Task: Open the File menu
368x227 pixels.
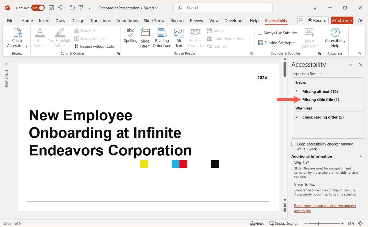Action: pyautogui.click(x=10, y=21)
